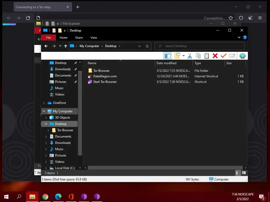Click the orange checkmark Properties icon
Image resolution: width=270 pixels, height=202 pixels.
pos(224,56)
